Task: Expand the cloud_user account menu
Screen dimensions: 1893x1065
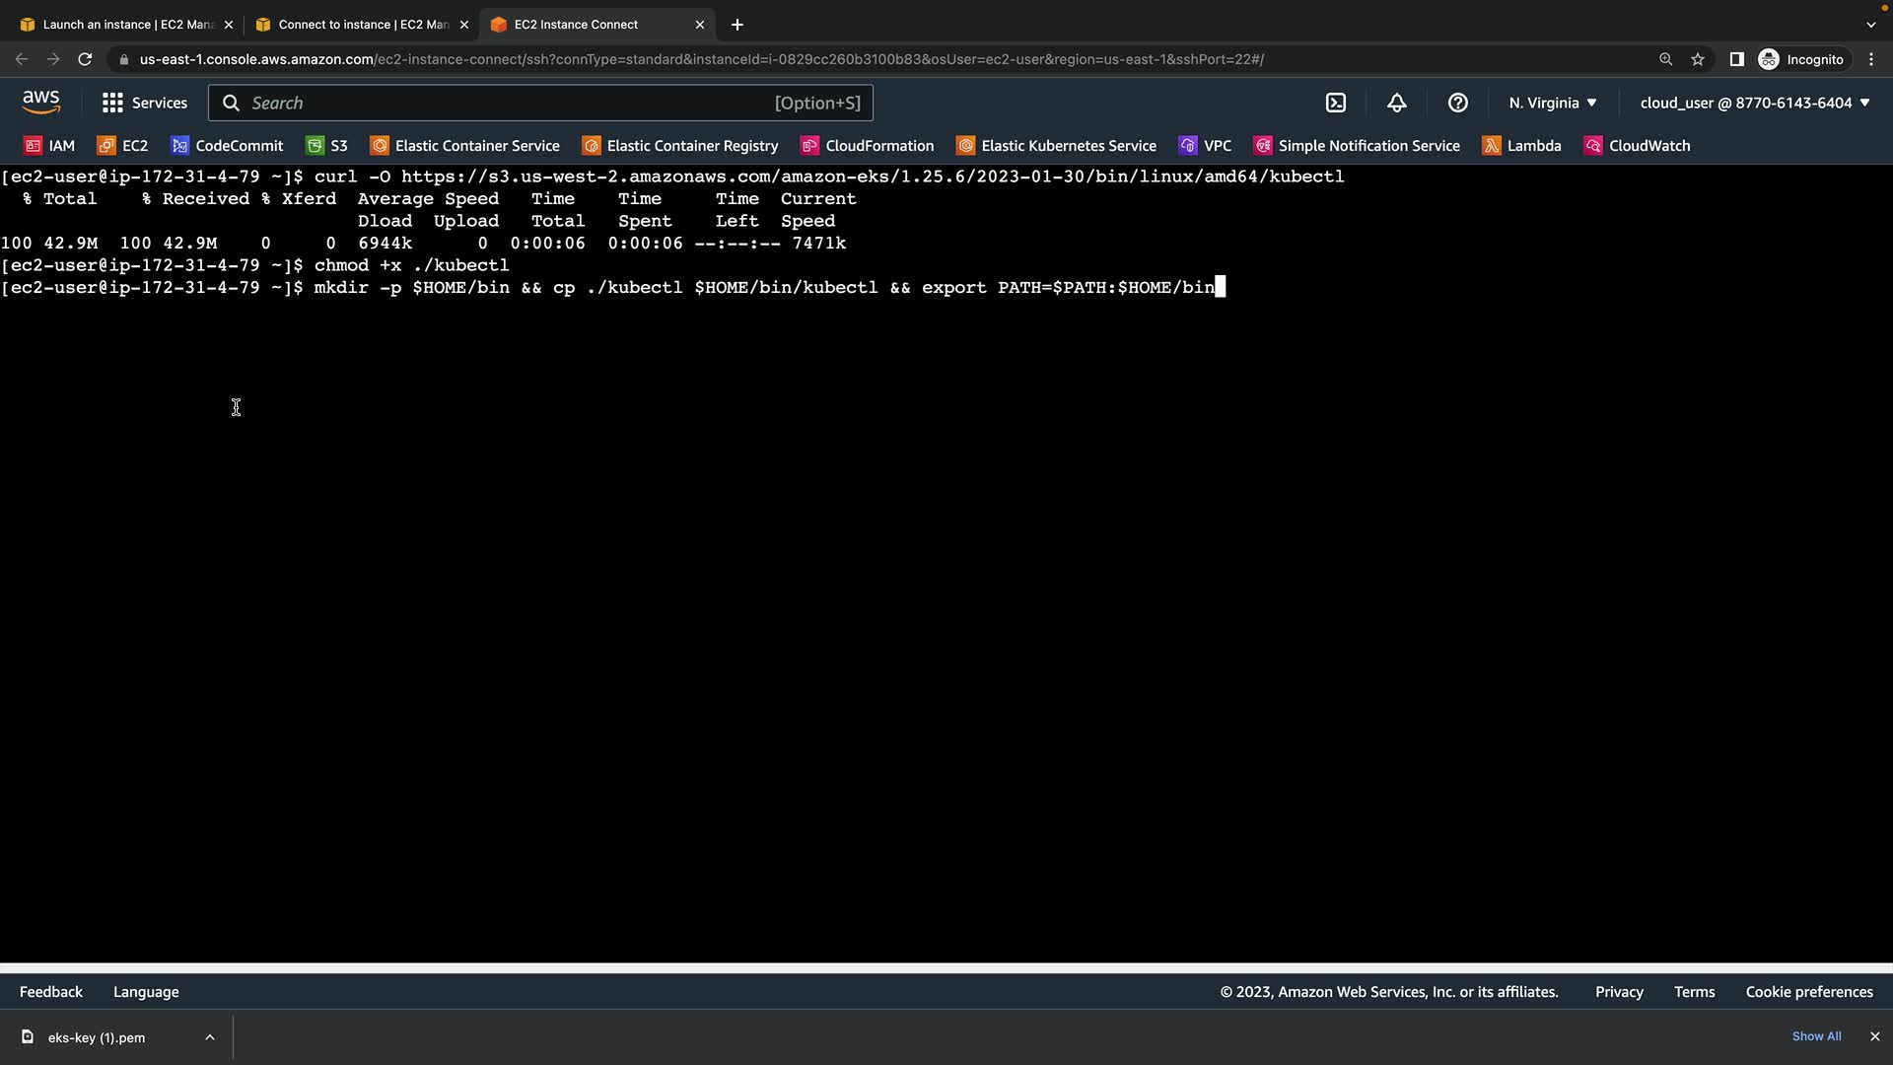Action: coord(1755,103)
